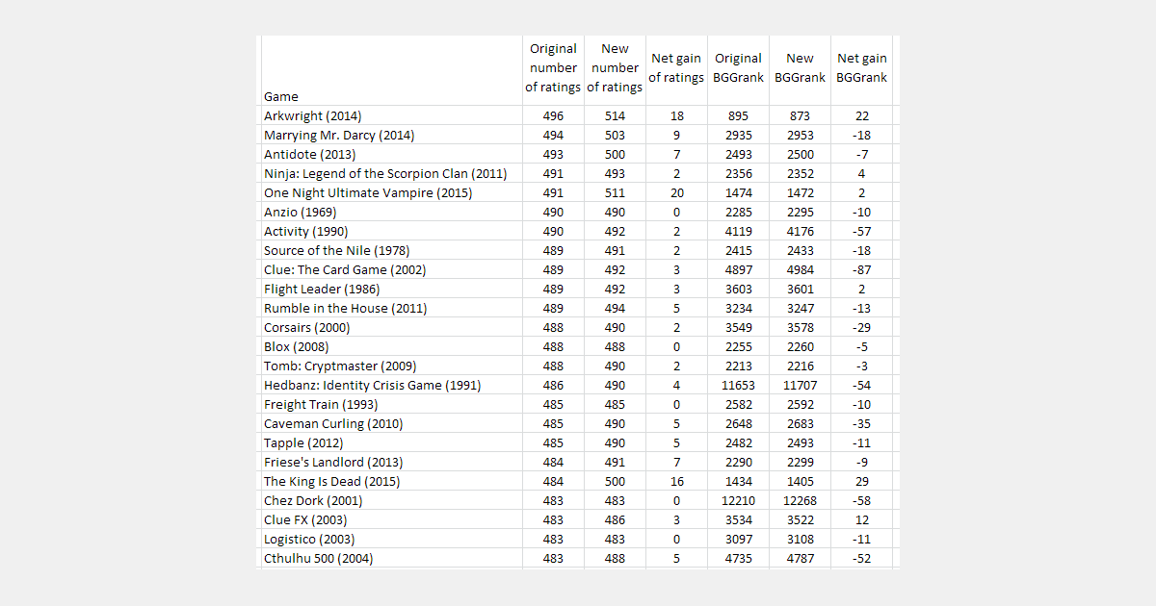Select the -87 net gain BGGrank cell
The image size is (1156, 606).
click(861, 269)
